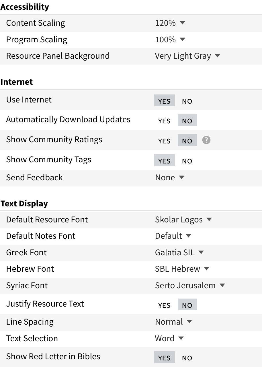Click the Text Display section header
The width and height of the screenshot is (262, 379).
(x=24, y=204)
